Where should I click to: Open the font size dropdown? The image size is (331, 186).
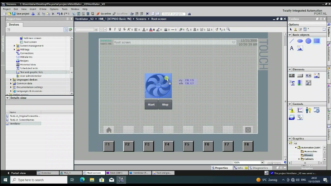coord(105,29)
